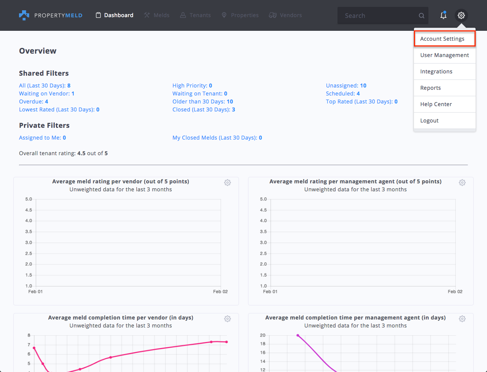Click first data point on agent completion chart
Viewport: 487px width, 372px height.
[x=298, y=335]
